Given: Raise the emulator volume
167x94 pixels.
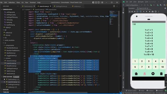Looking at the screenshot, I should pos(132,11).
